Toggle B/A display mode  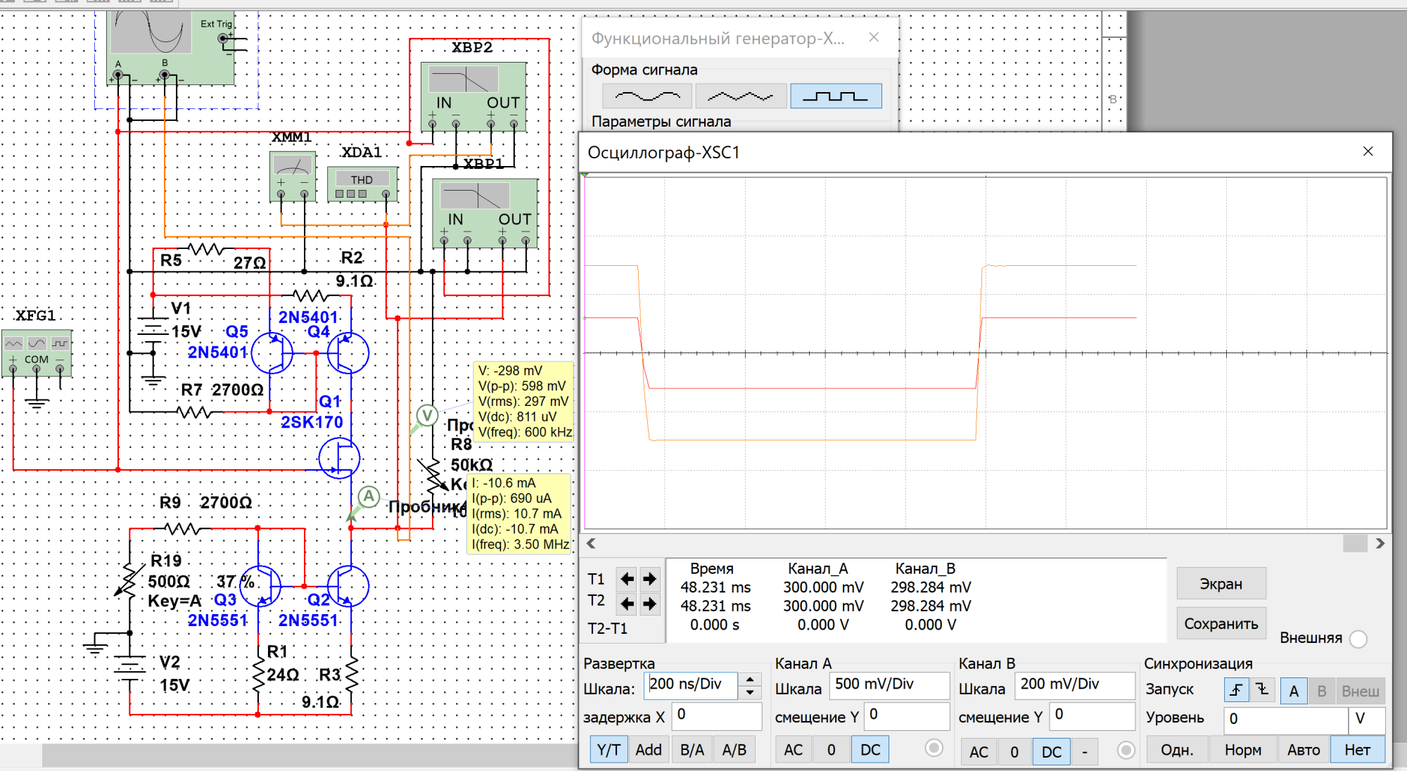(692, 750)
